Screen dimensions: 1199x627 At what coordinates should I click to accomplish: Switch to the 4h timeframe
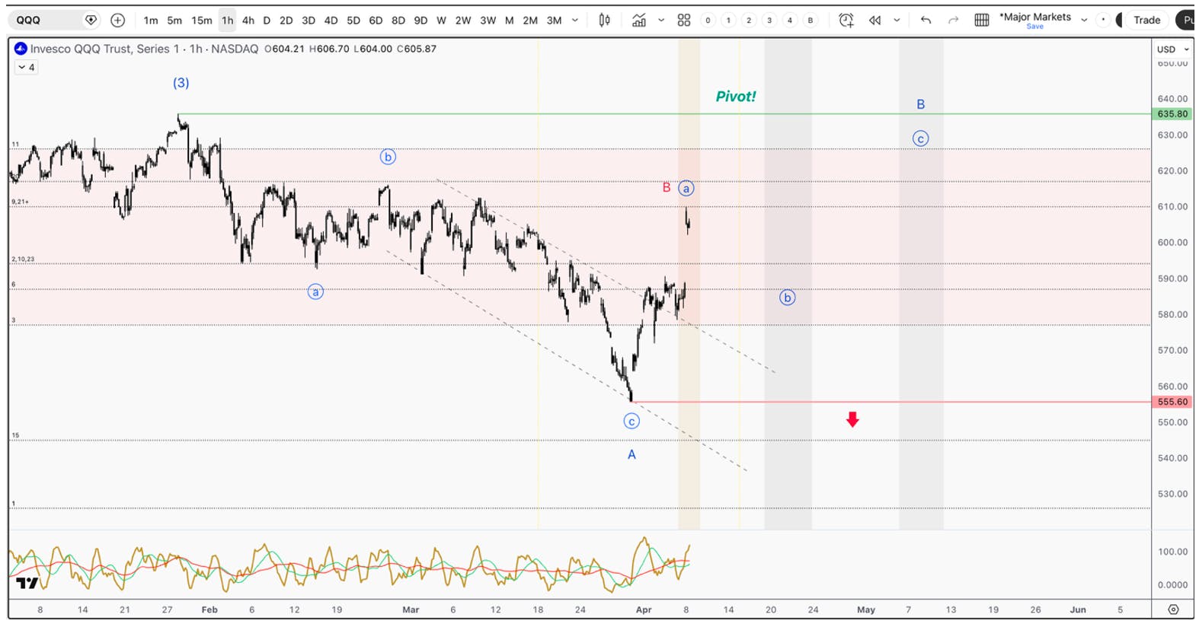point(248,21)
